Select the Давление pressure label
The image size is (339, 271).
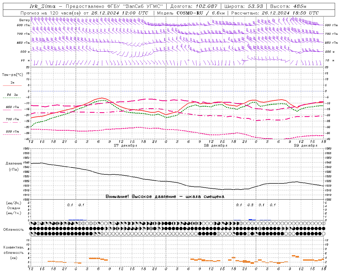(x=14, y=164)
